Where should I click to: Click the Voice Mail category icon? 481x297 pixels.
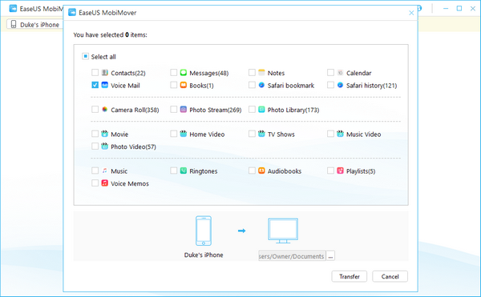(104, 85)
